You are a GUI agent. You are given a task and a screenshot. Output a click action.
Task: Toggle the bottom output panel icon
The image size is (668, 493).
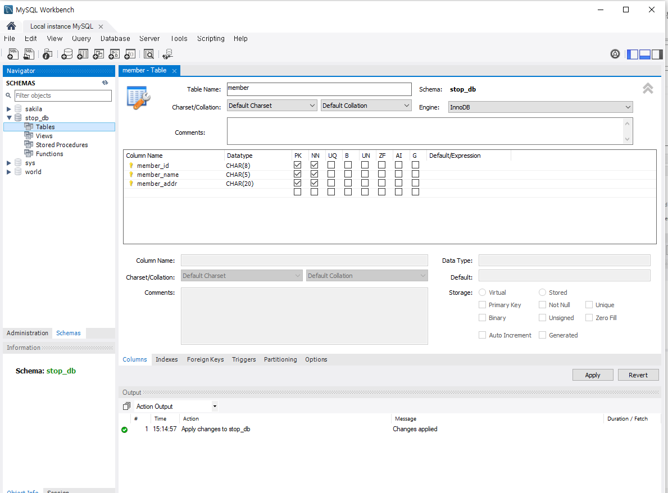[x=645, y=54]
